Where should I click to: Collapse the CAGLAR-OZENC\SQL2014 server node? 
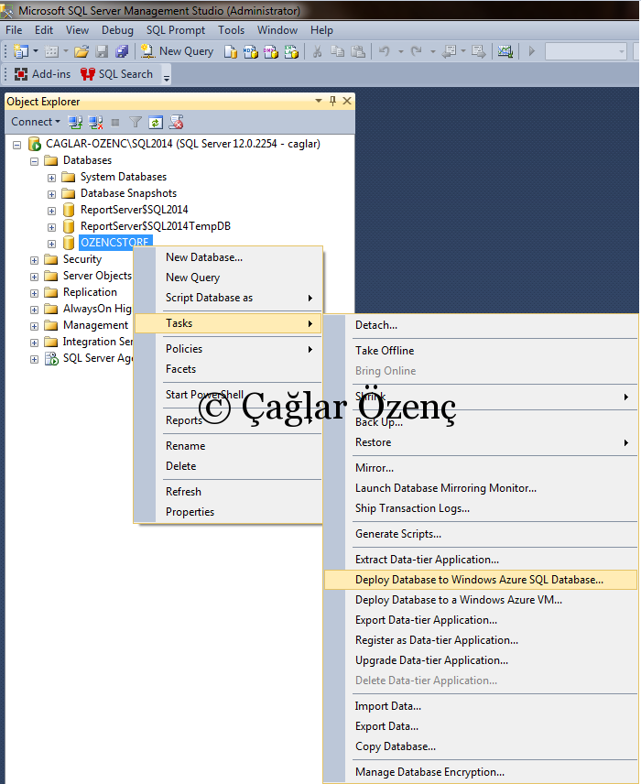pos(17,145)
